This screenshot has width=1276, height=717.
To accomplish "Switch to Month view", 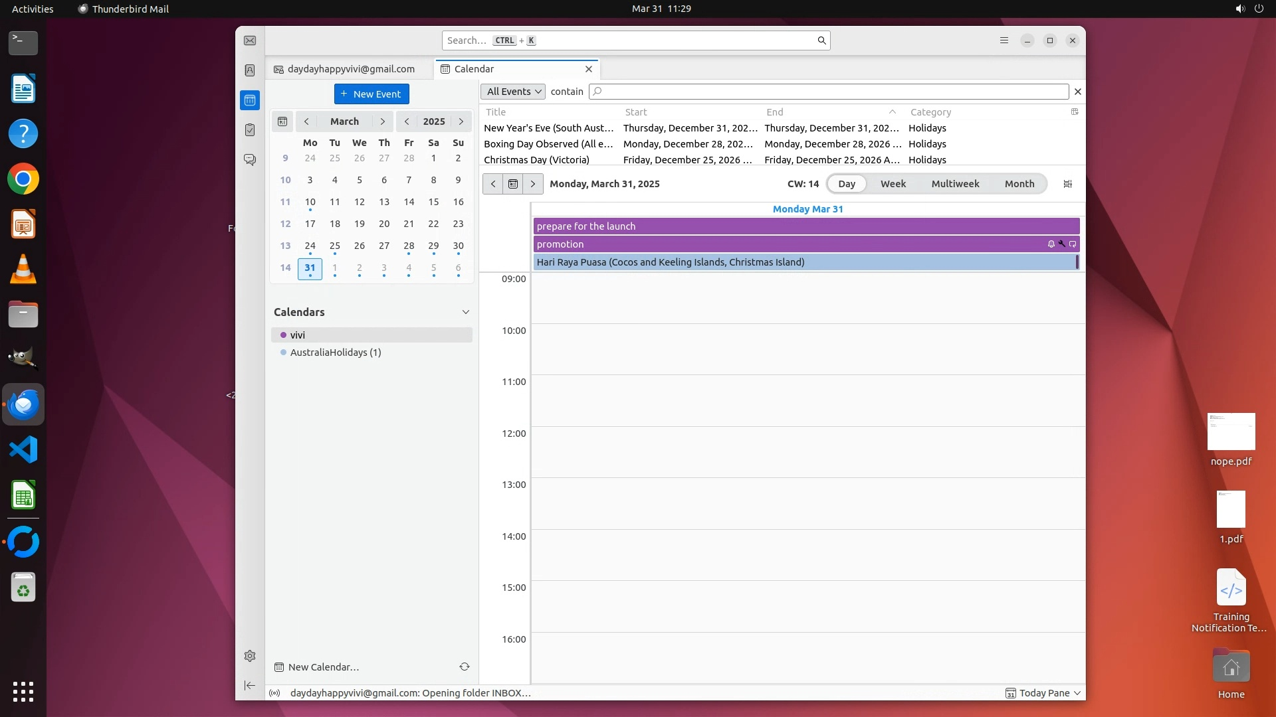I will [1019, 184].
